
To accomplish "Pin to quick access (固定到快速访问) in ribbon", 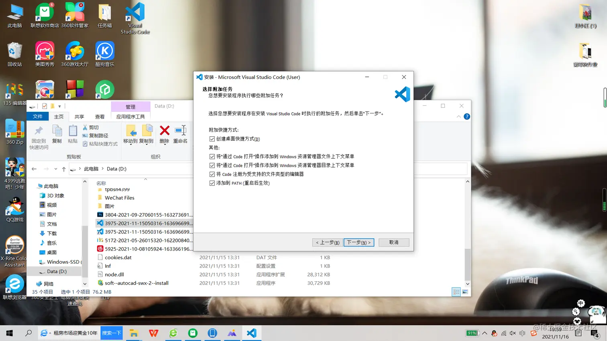I will click(39, 137).
